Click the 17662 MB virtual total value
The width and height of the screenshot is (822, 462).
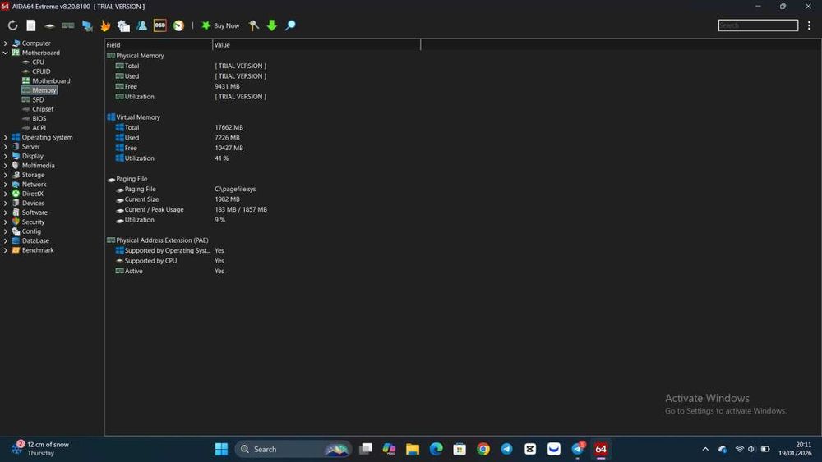click(x=229, y=128)
